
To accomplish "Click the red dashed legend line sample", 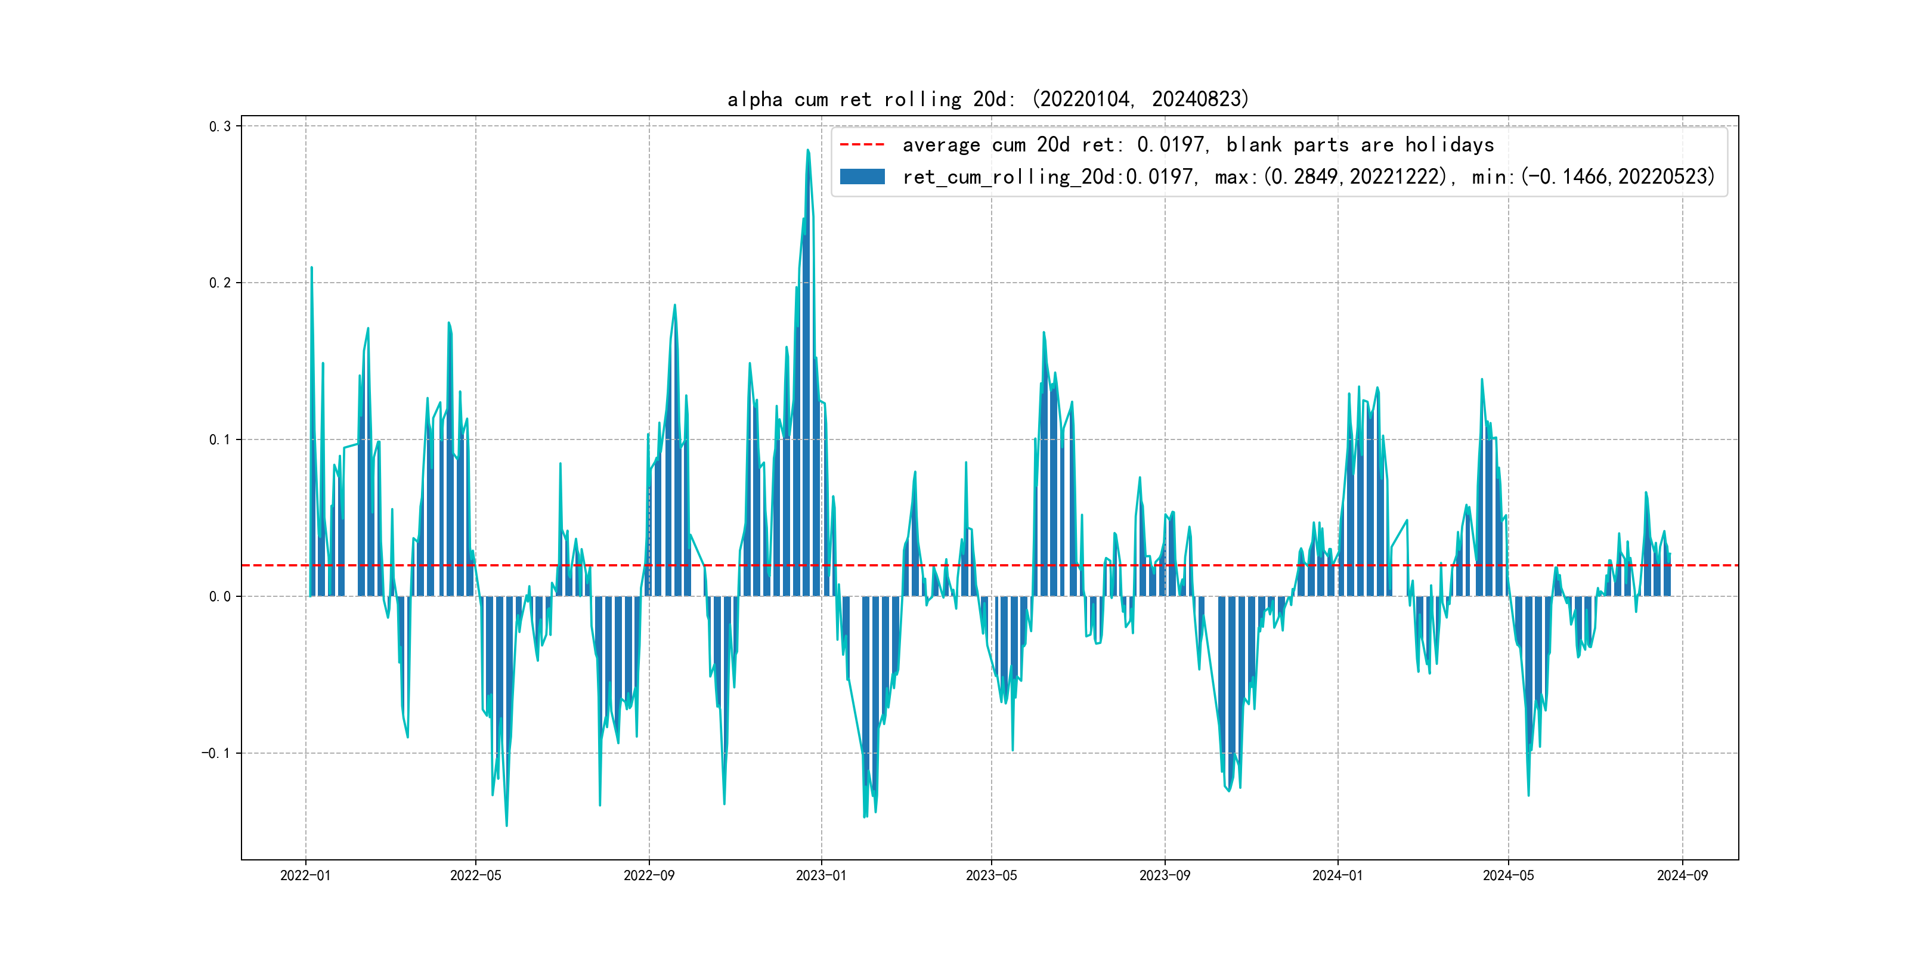I will pos(862,145).
